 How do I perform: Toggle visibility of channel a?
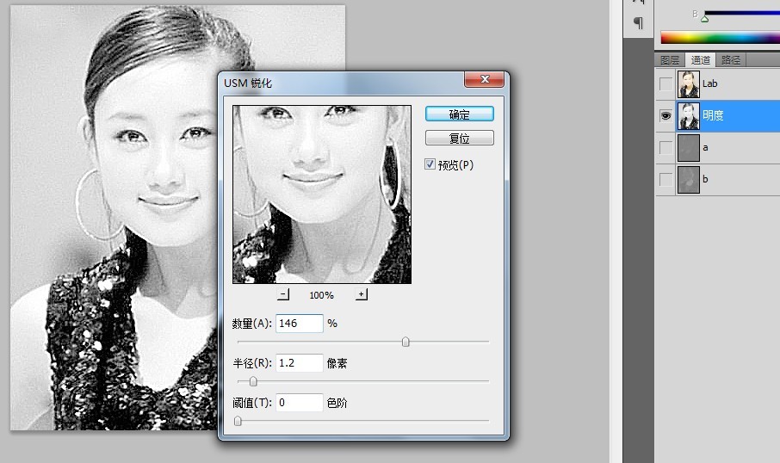[x=665, y=148]
